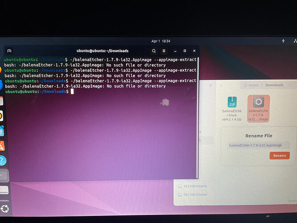Screen dimensions: 297x223
Task: Click the Rename File name input field
Action: coord(259,145)
